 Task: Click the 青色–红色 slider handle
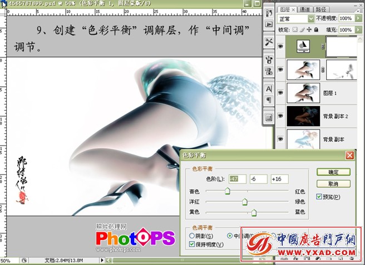pyautogui.click(x=228, y=191)
